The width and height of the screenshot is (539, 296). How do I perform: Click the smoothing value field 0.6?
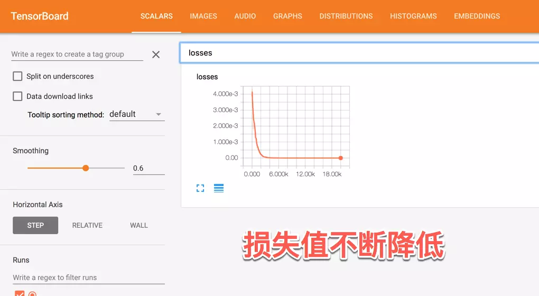[148, 168]
